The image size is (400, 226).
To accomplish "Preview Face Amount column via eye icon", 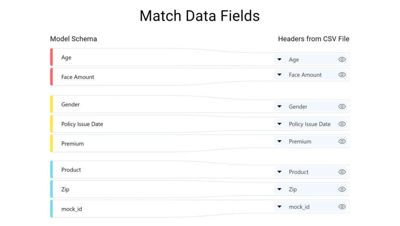I will click(342, 75).
